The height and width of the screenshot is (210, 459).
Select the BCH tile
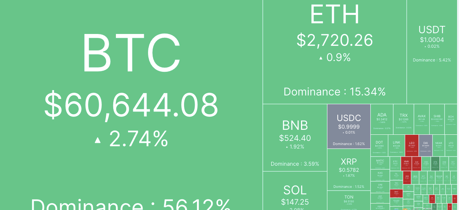coord(451,119)
